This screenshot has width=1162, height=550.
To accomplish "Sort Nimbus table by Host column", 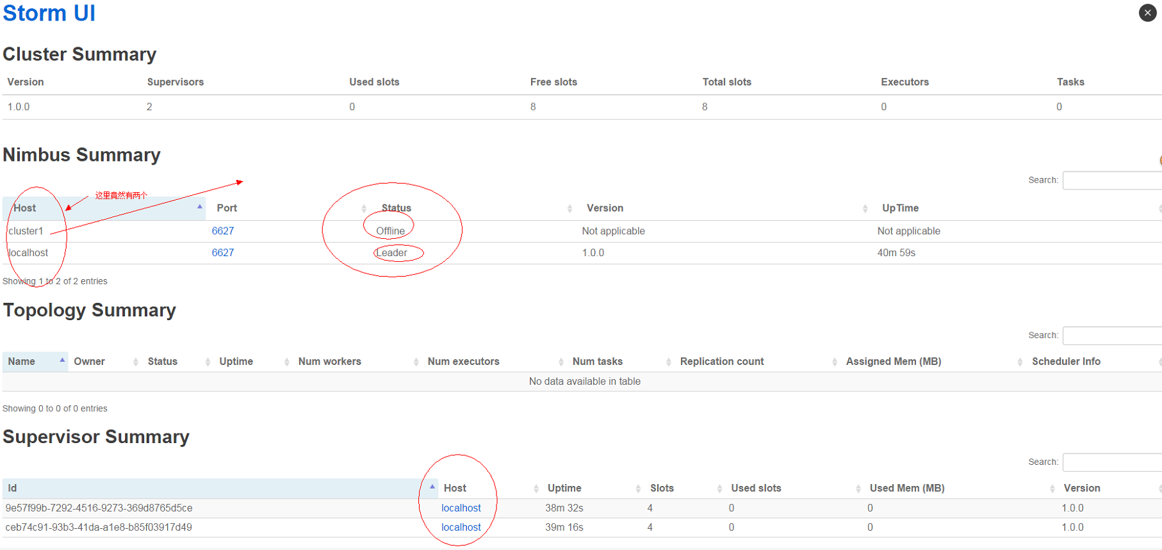I will (104, 208).
